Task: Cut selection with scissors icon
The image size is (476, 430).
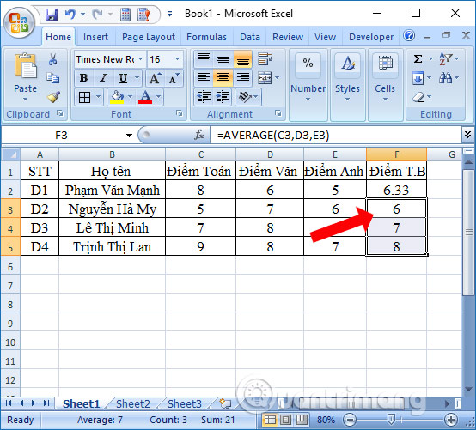Action: tap(52, 59)
